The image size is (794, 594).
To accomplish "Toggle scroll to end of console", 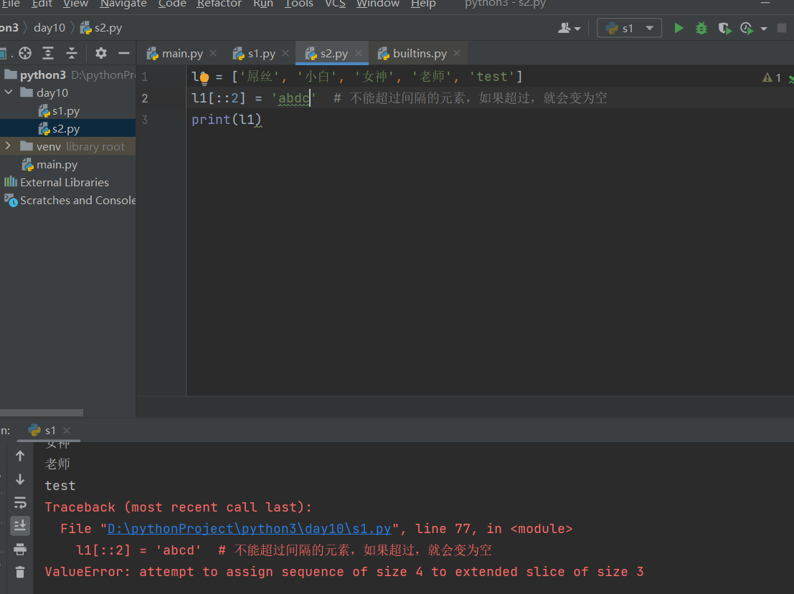I will [x=20, y=525].
